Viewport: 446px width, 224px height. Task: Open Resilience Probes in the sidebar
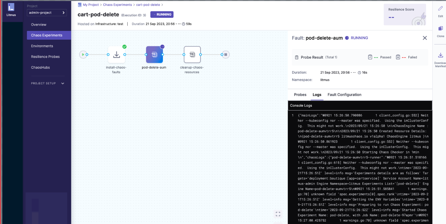click(45, 57)
